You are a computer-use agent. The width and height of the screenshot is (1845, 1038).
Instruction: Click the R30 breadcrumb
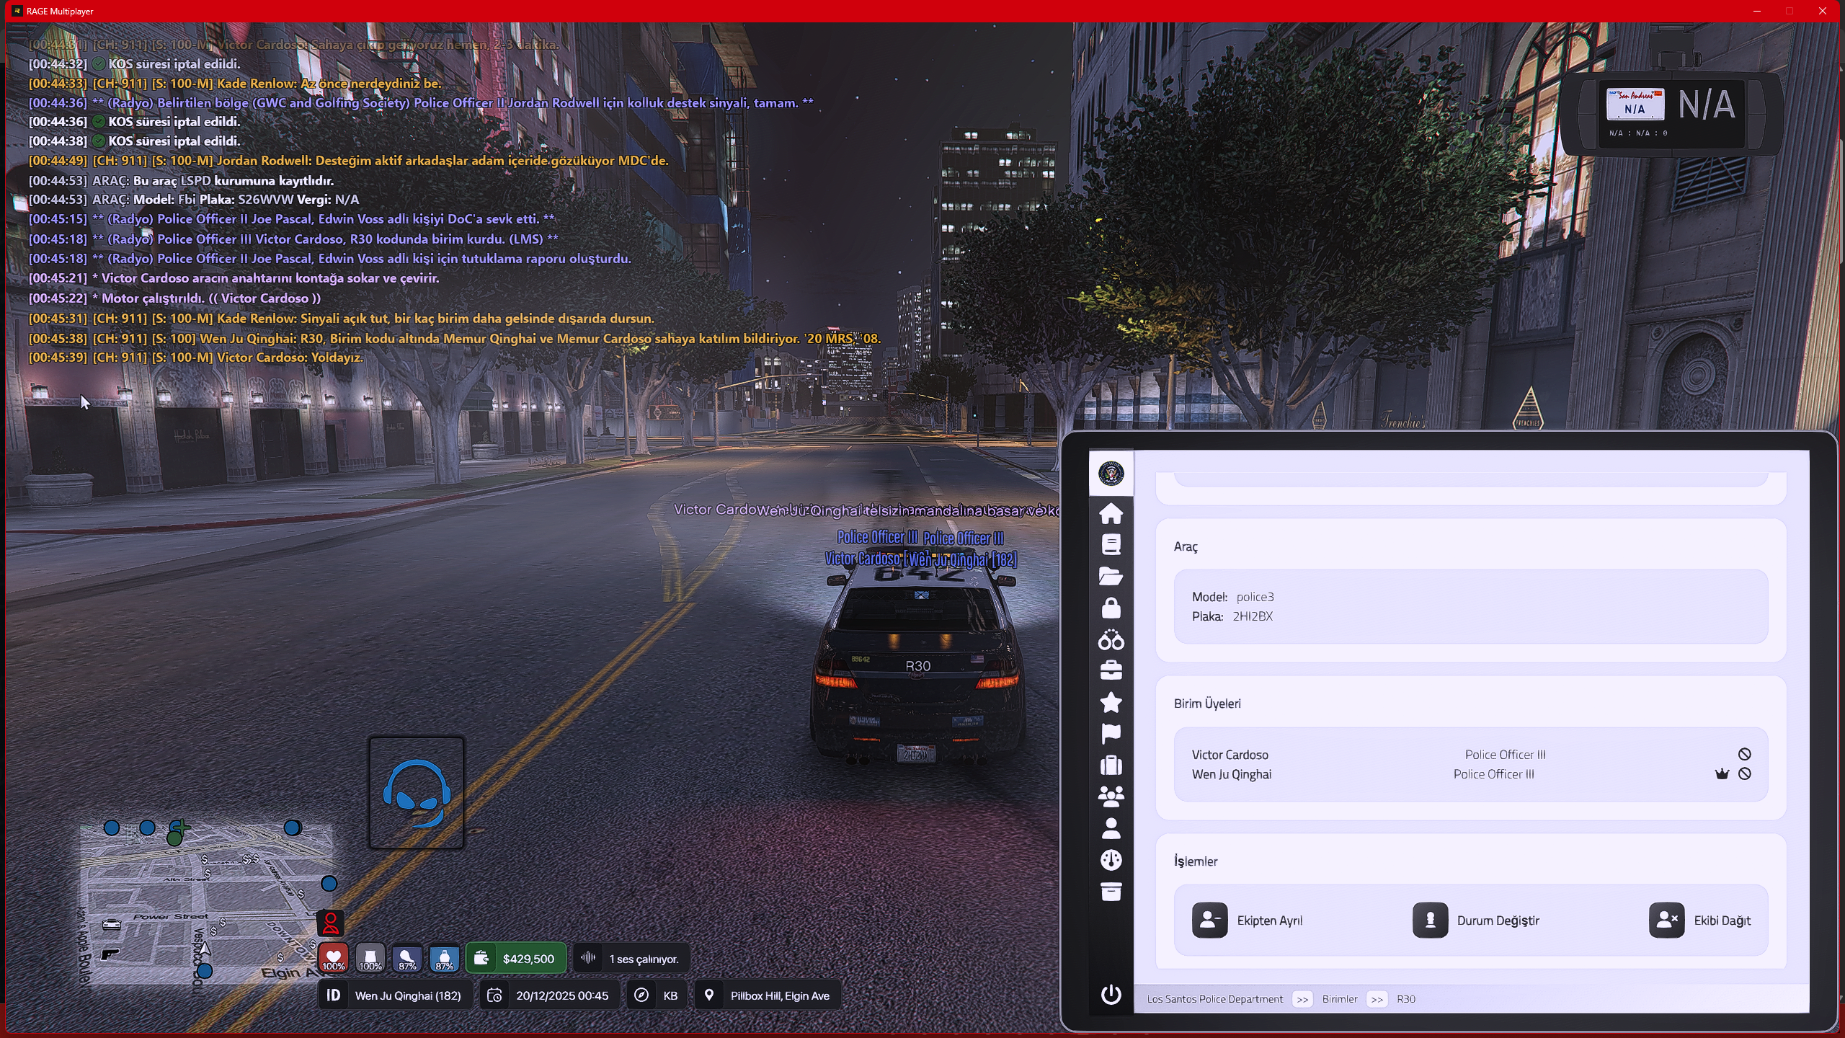[1406, 999]
